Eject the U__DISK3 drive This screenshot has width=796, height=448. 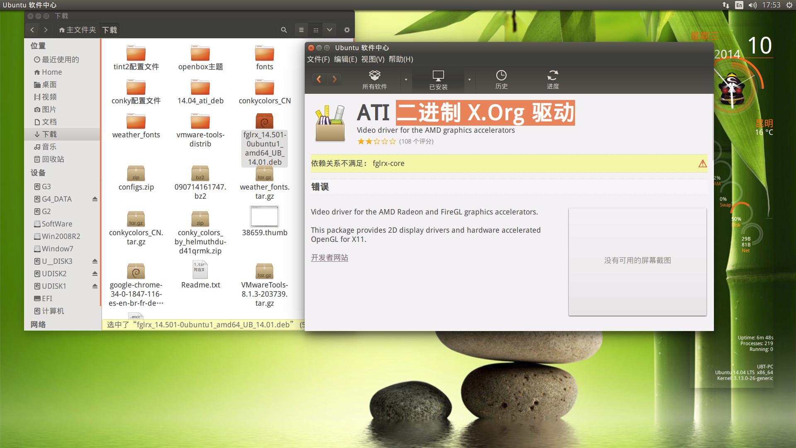point(95,261)
